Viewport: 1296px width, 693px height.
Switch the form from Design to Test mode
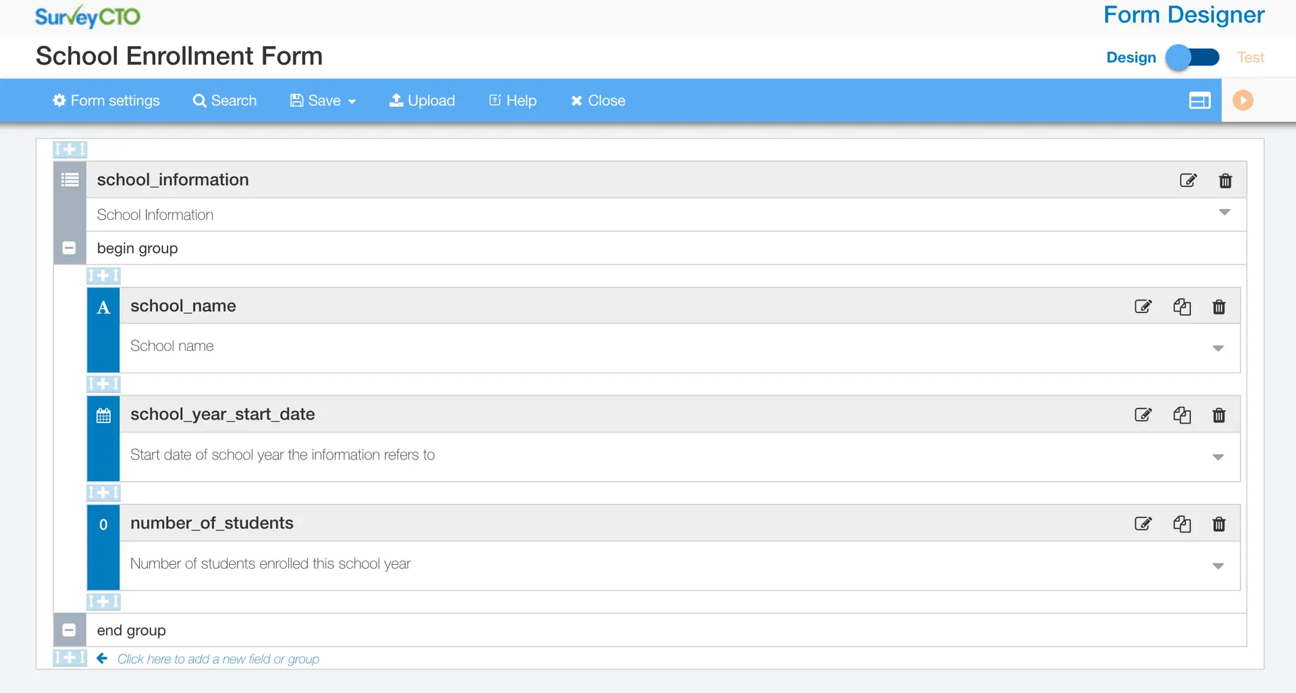1192,57
